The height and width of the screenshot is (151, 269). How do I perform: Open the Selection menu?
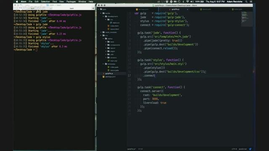pos(45,2)
